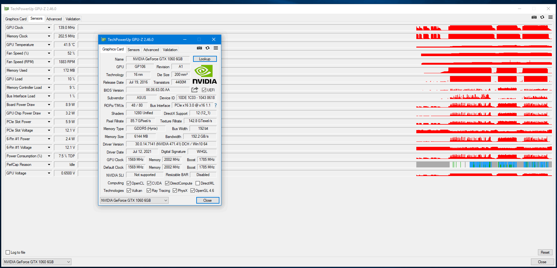The image size is (557, 268).
Task: Click the Bus Interface question mark icon
Action: click(216, 105)
